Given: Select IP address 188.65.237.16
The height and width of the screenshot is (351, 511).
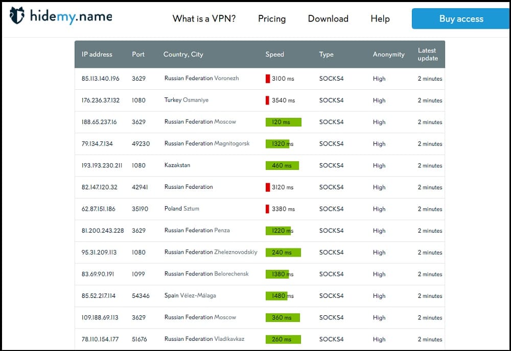Looking at the screenshot, I should pyautogui.click(x=99, y=122).
